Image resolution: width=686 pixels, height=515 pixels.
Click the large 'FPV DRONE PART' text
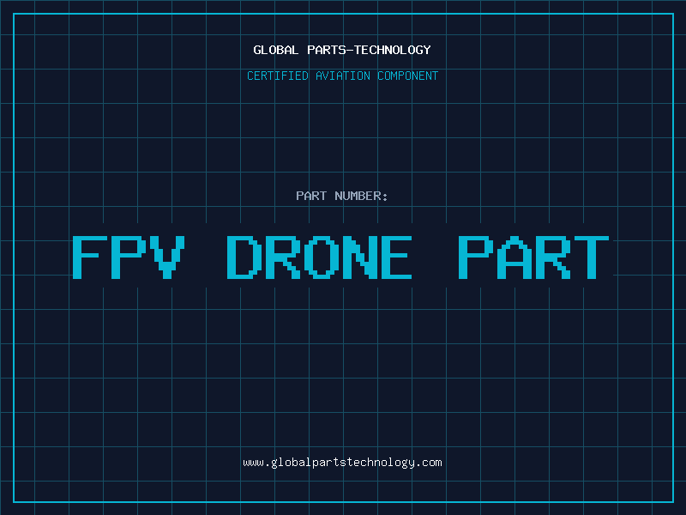pyautogui.click(x=340, y=257)
